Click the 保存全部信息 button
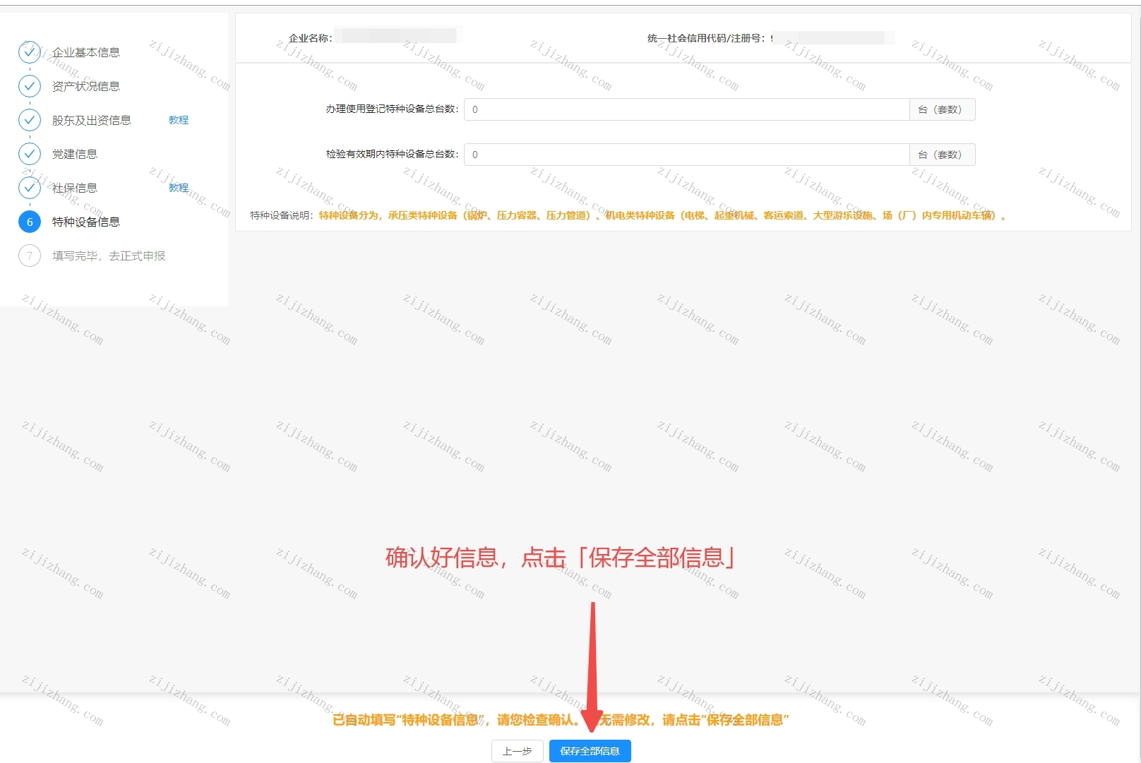The width and height of the screenshot is (1141, 763). point(590,751)
